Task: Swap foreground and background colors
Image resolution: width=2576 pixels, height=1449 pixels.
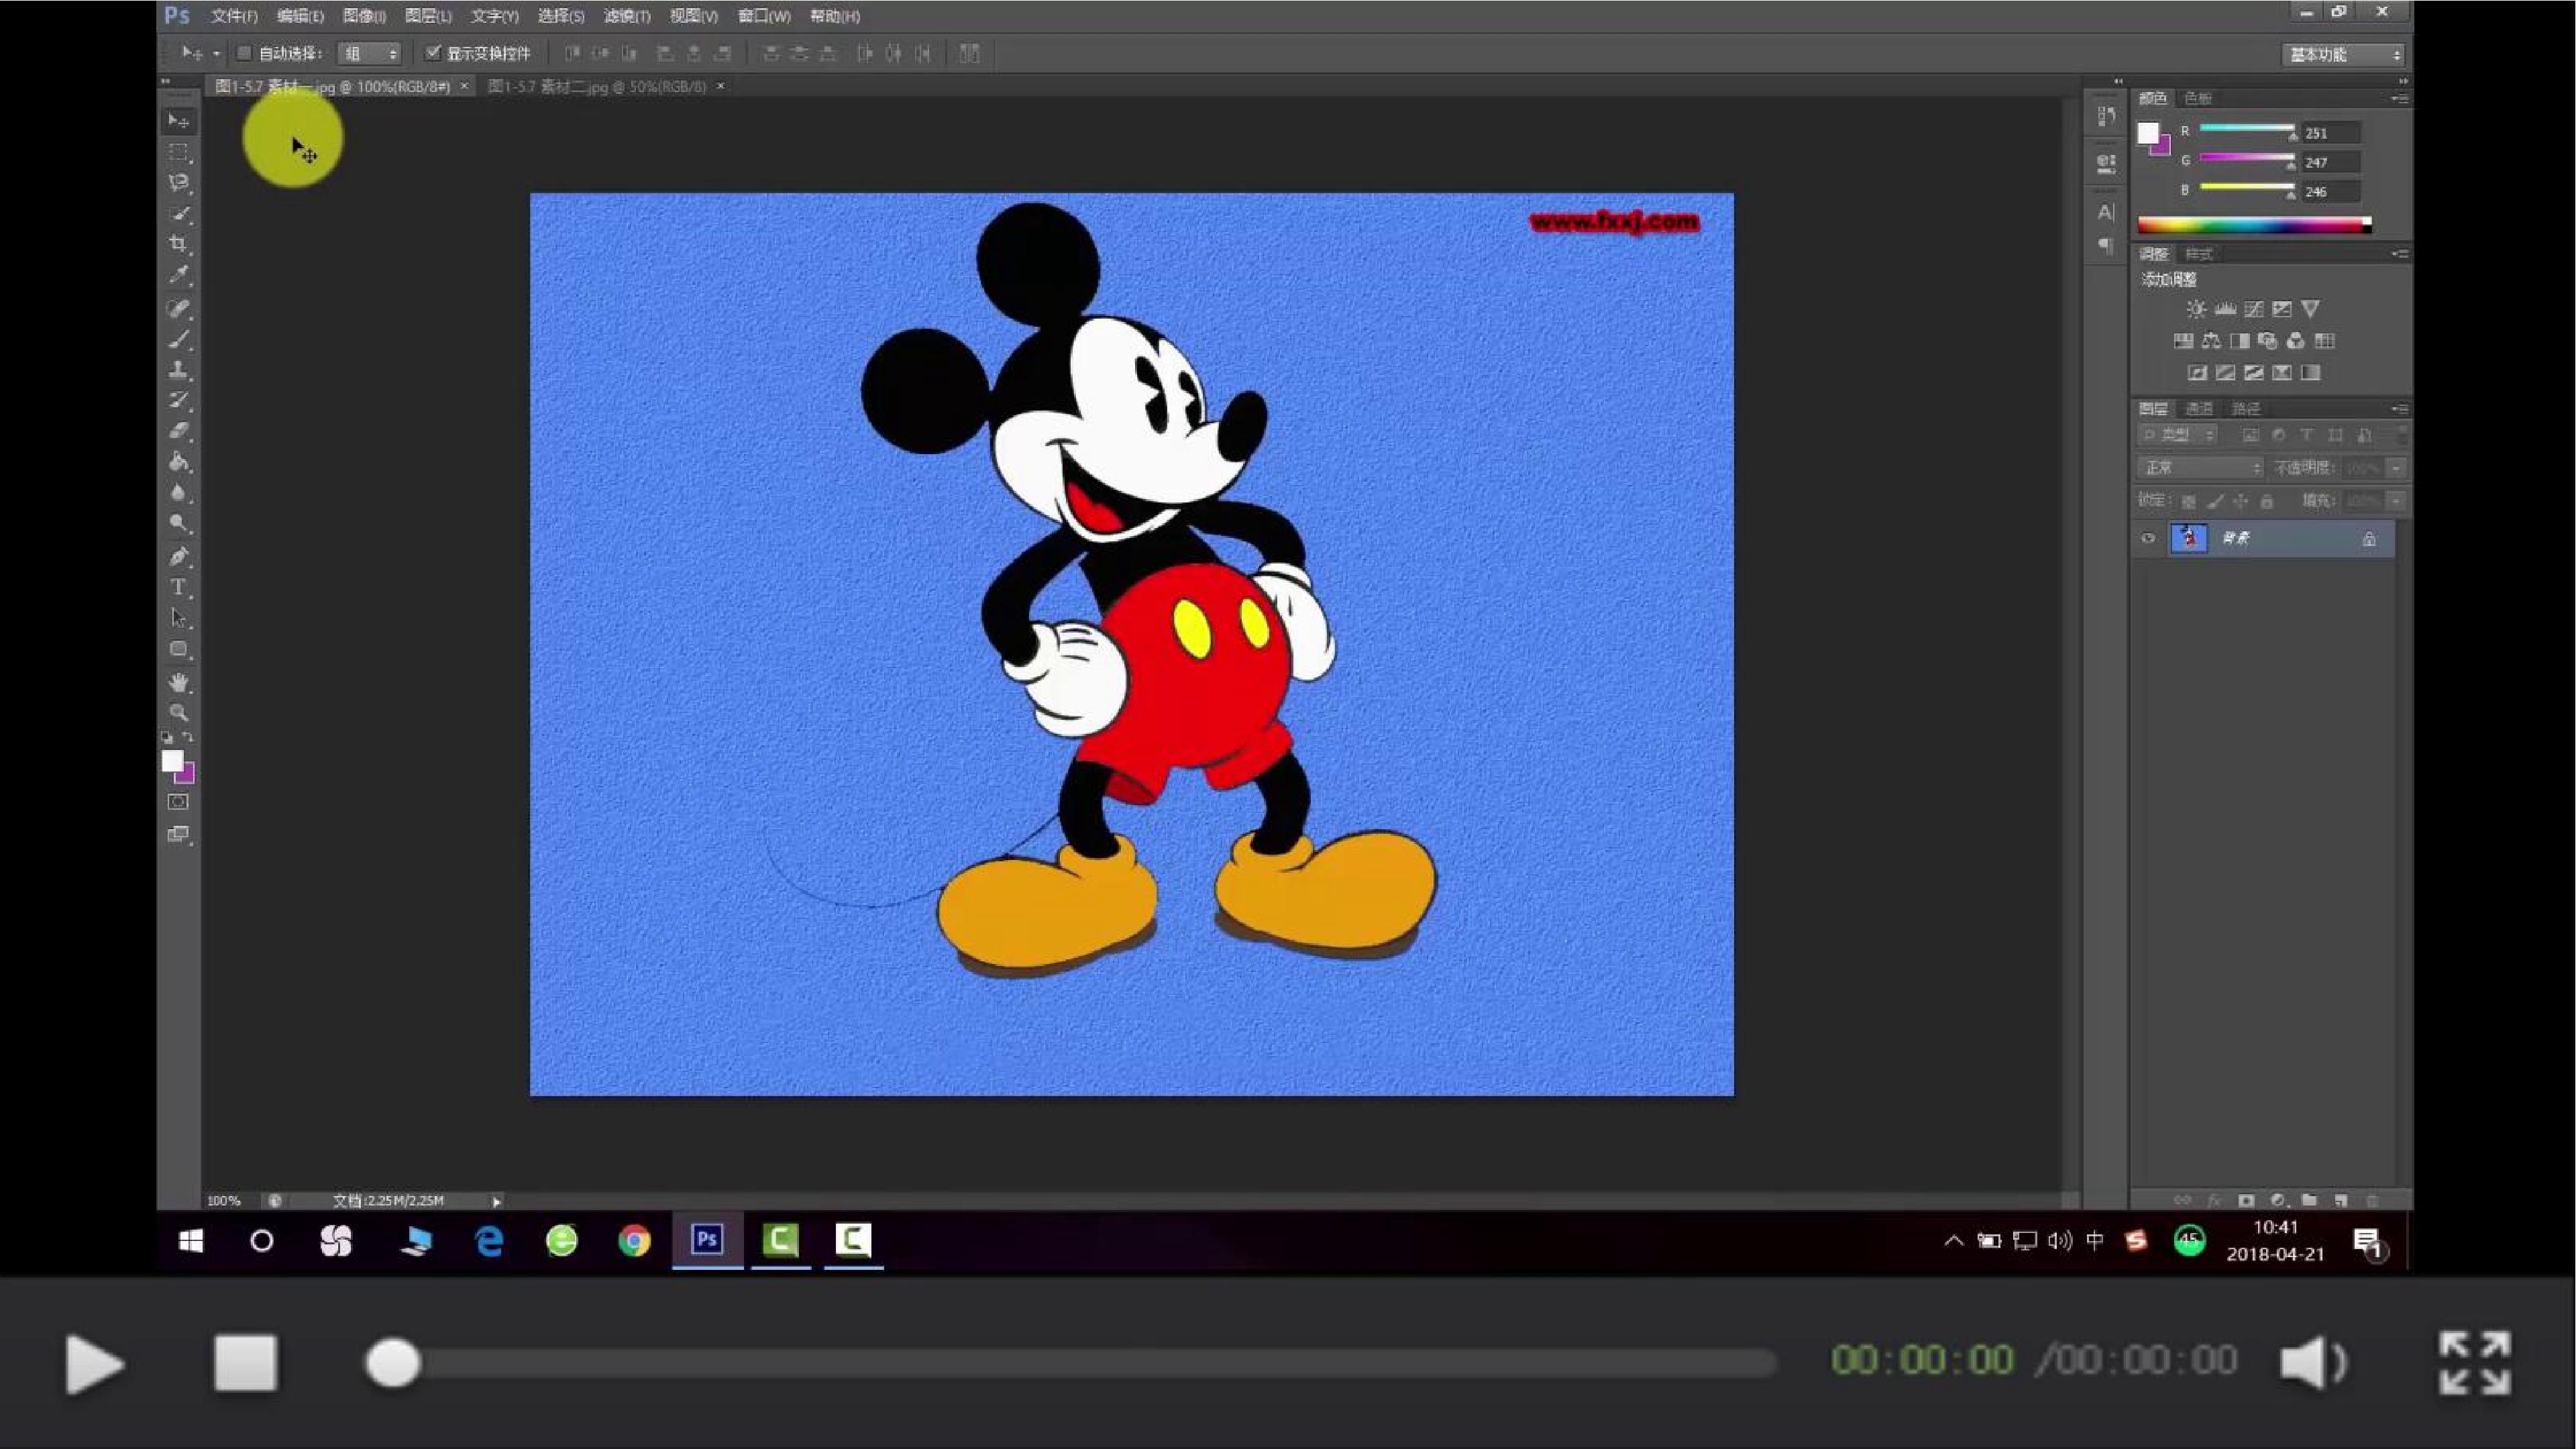Action: click(188, 738)
